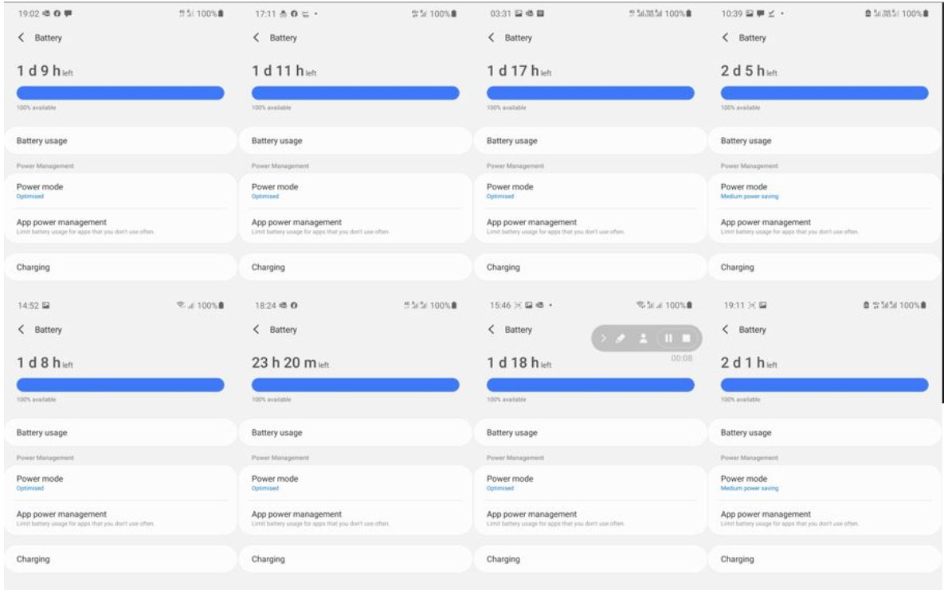Stop the screen recording

coord(687,338)
